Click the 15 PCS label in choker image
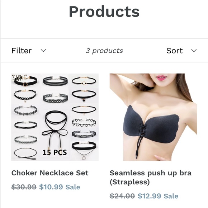The image size is (208, 208). pos(55,152)
